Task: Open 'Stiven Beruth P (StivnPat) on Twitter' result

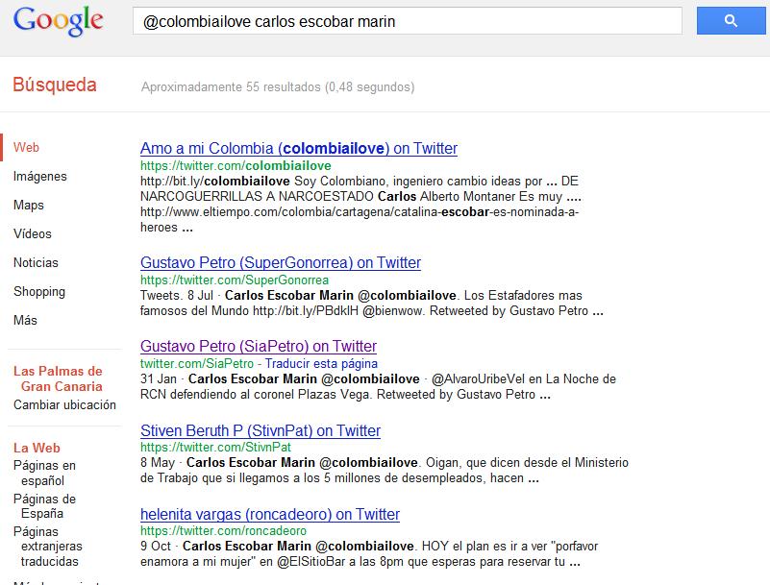Action: coord(261,430)
